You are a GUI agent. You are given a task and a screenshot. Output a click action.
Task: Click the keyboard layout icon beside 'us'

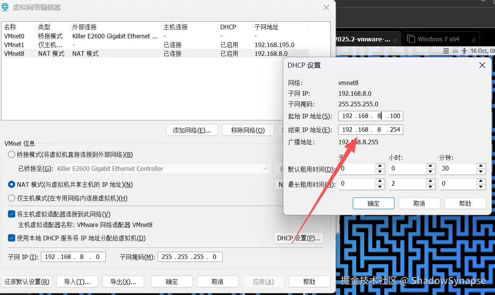click(446, 51)
